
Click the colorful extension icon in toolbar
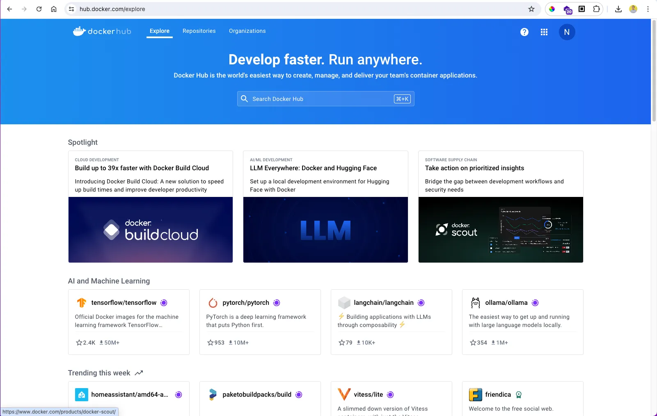click(x=552, y=9)
